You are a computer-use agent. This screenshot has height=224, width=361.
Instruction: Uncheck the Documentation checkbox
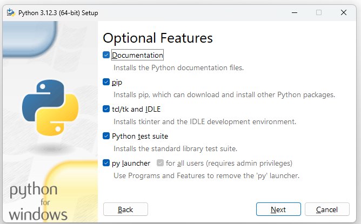106,55
